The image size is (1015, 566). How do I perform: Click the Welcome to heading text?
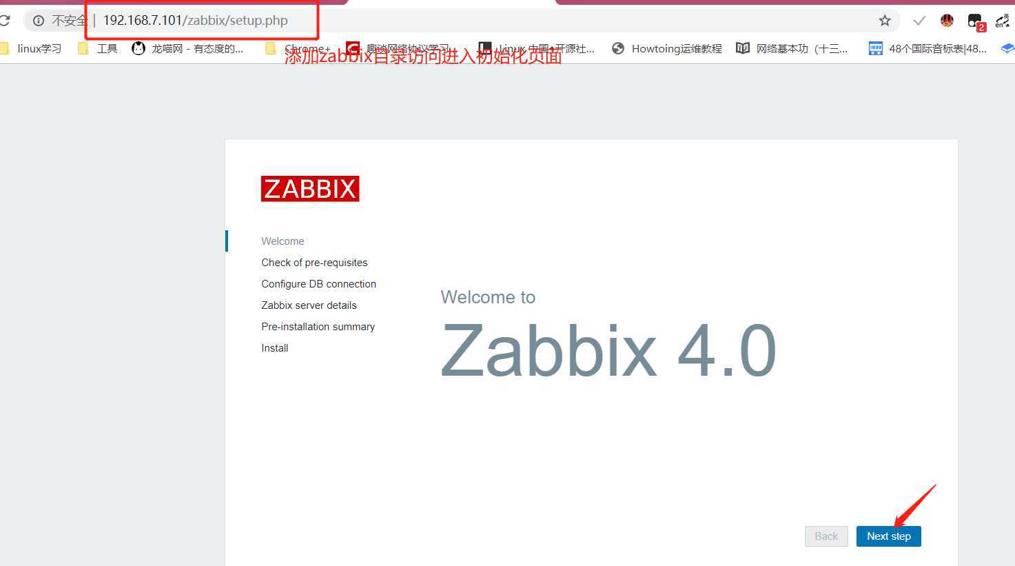488,297
